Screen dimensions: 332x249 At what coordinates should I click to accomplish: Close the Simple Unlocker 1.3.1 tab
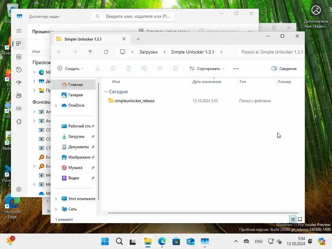point(124,39)
